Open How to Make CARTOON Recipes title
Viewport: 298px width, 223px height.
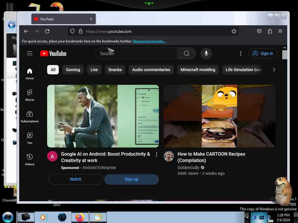211,157
